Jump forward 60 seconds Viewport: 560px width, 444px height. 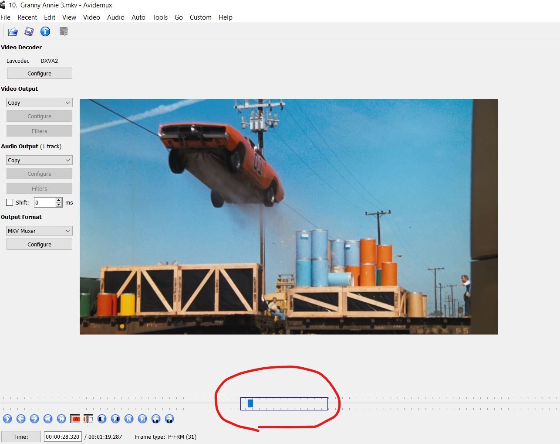coord(169,419)
